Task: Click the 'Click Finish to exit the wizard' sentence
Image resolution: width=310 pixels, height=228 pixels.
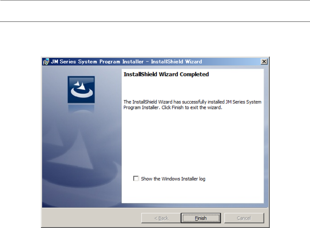Action: click(x=192, y=108)
